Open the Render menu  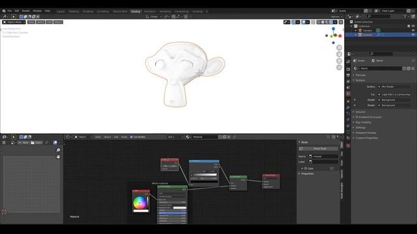pyautogui.click(x=26, y=11)
